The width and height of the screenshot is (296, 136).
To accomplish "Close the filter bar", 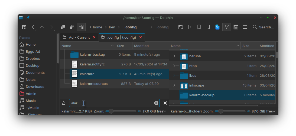I will (165, 103).
